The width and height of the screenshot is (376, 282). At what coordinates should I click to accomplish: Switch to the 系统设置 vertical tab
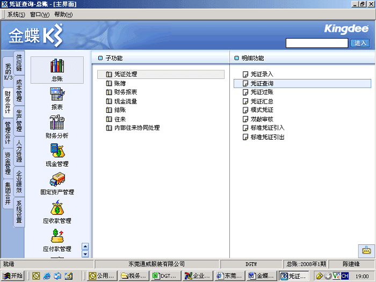[19, 213]
